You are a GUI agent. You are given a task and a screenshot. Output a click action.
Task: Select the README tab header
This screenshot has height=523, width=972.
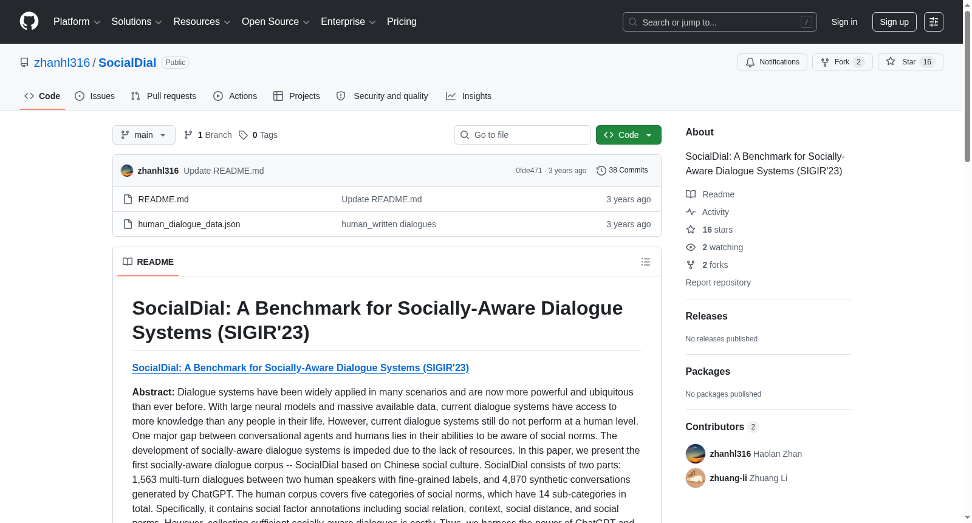coord(148,262)
